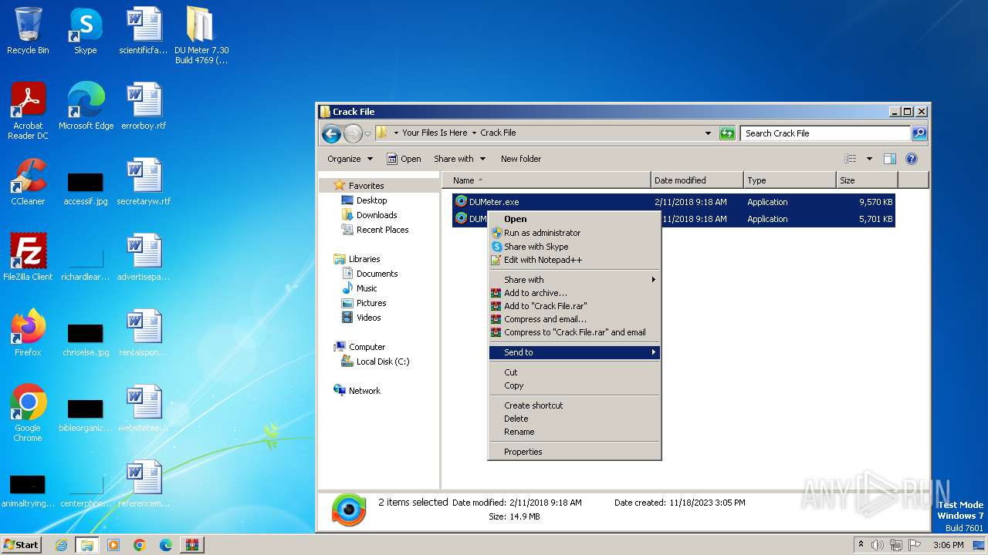Viewport: 988px width, 555px height.
Task: Expand the Your Files Is Here breadcrumb arrow
Action: [474, 133]
